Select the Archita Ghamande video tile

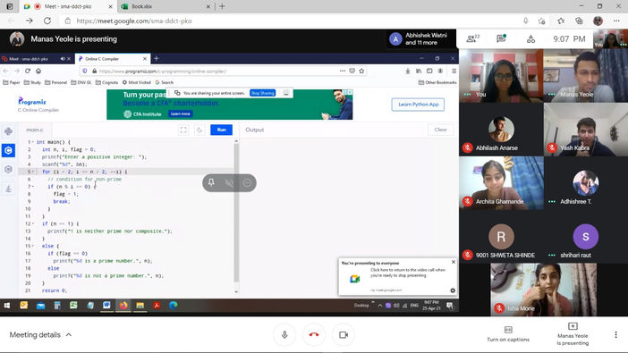(501, 183)
